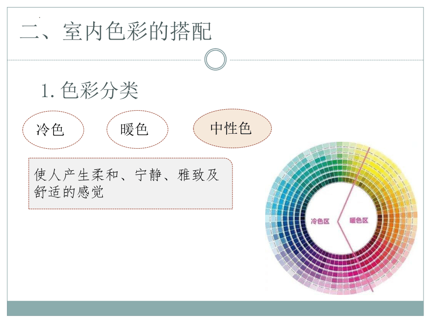Image resolution: width=431 pixels, height=323 pixels.
Task: Click the 暖色区 label in color wheel
Action: (359, 220)
